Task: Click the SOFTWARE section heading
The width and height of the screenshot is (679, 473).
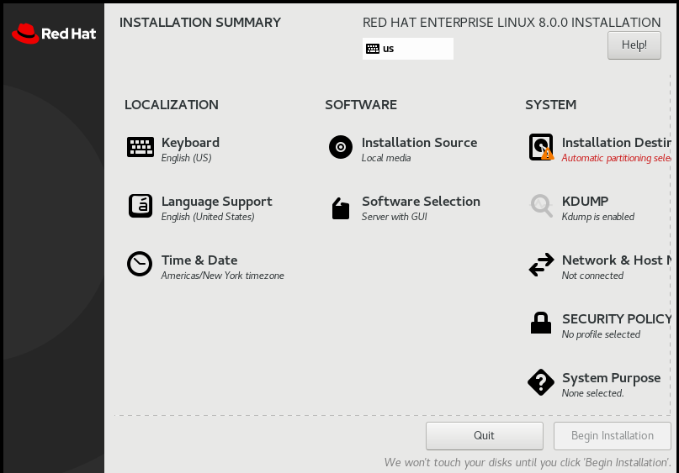Action: point(361,105)
